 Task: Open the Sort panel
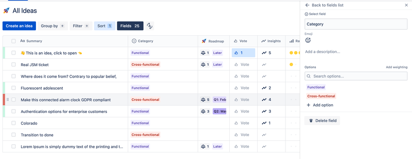[x=105, y=26]
